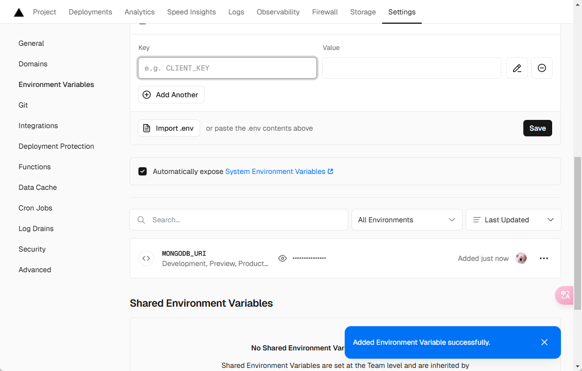The image size is (582, 371).
Task: Open the three-dots menu for MONGODB_URI
Action: coord(544,258)
